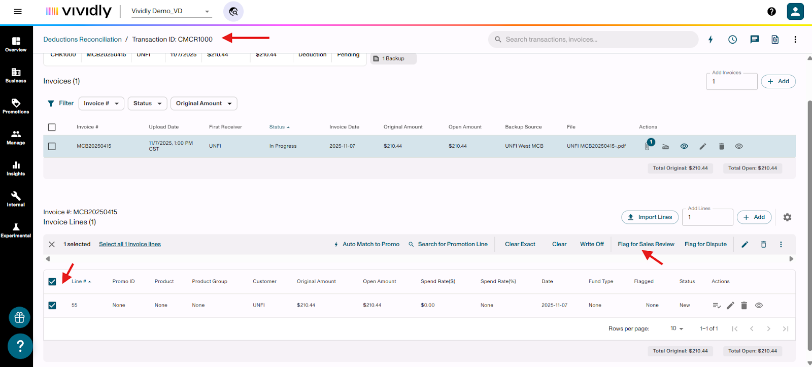Open the gift box icon
Image resolution: width=812 pixels, height=367 pixels.
[x=20, y=318]
